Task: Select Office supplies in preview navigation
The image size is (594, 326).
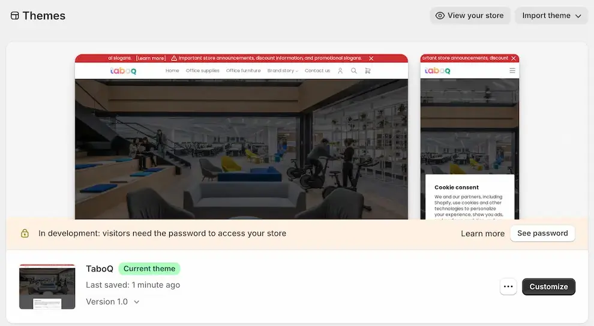Action: (203, 71)
